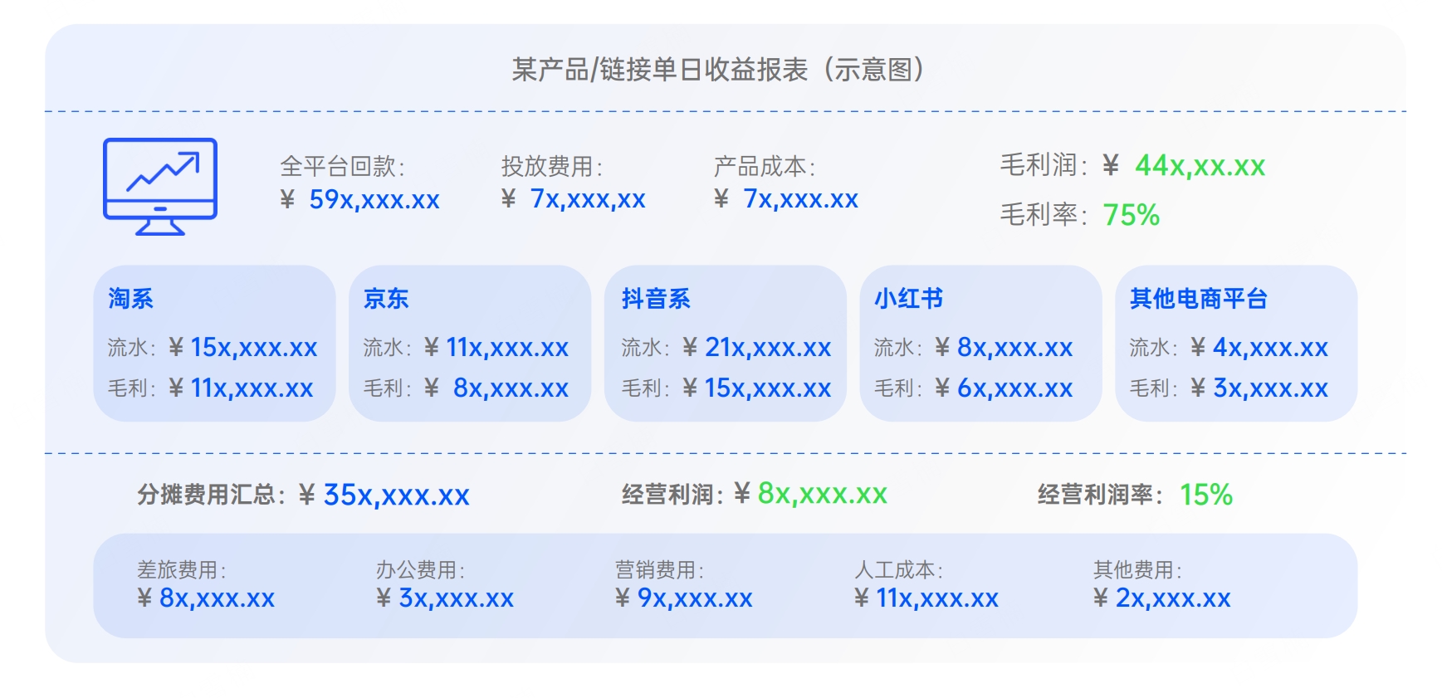Screen dimensions: 1442x698
Task: Select the 产品成本 label
Action: [x=764, y=166]
